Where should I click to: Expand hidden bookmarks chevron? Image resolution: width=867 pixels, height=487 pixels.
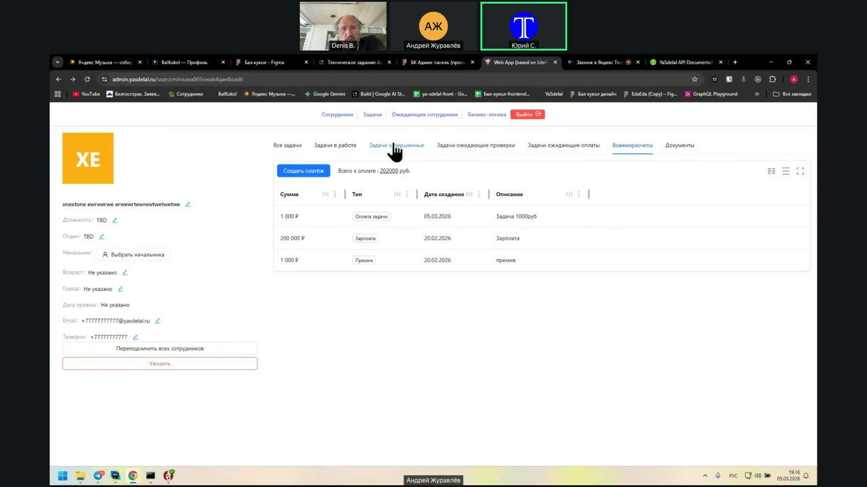tap(757, 94)
